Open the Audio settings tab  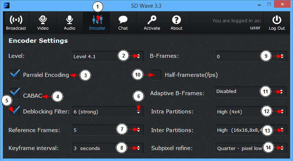70,23
